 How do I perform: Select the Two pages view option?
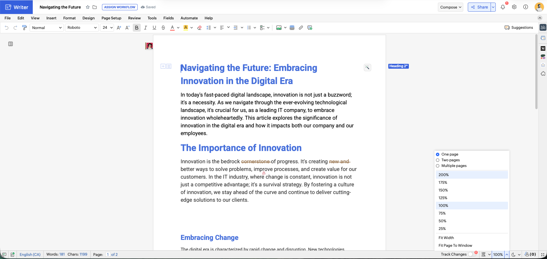point(438,160)
